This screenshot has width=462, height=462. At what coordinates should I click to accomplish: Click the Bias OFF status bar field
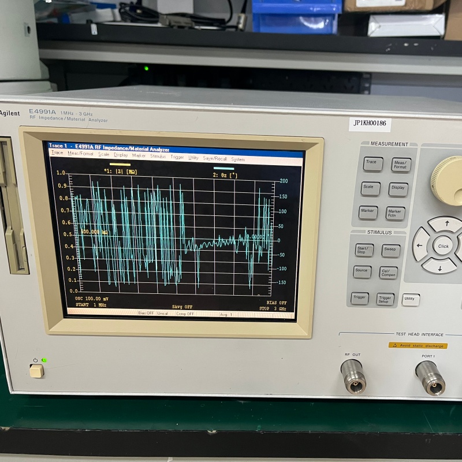[146, 313]
